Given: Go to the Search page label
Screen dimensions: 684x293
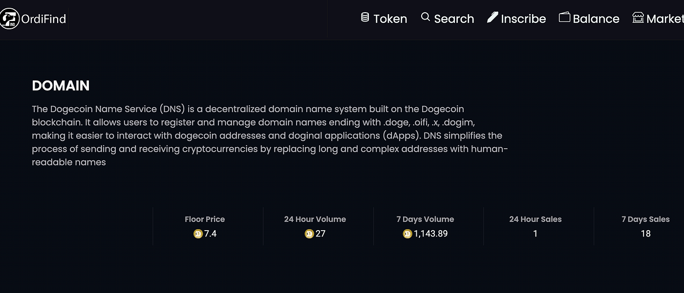Looking at the screenshot, I should point(454,19).
